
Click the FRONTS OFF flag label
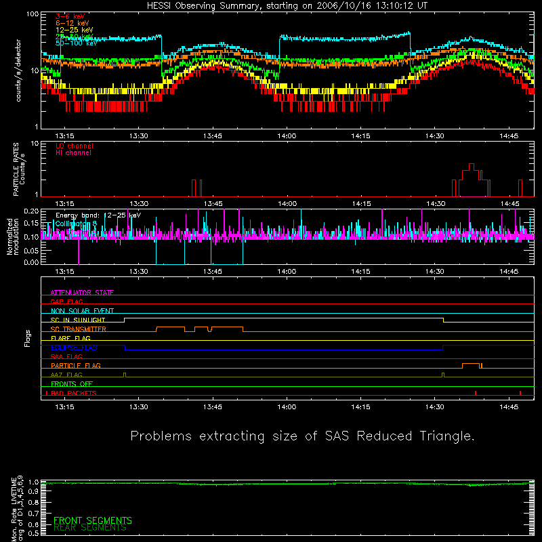point(72,384)
